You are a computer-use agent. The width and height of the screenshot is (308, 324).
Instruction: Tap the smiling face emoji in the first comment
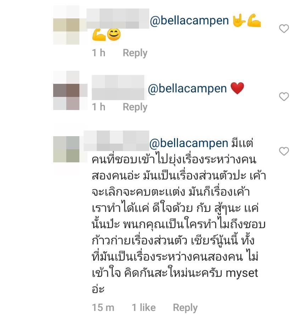[x=114, y=35]
